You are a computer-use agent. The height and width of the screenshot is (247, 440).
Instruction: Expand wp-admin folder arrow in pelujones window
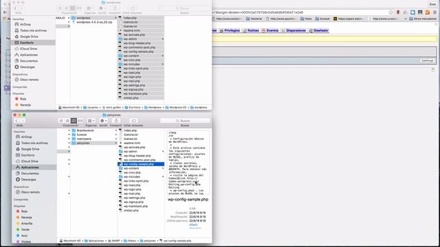click(163, 152)
